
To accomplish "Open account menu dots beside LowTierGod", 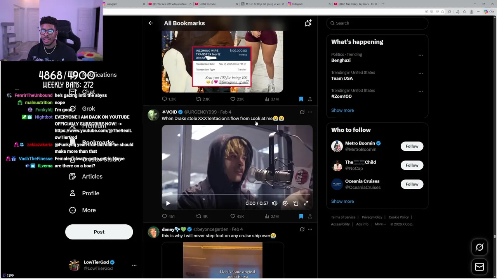I will point(134,265).
